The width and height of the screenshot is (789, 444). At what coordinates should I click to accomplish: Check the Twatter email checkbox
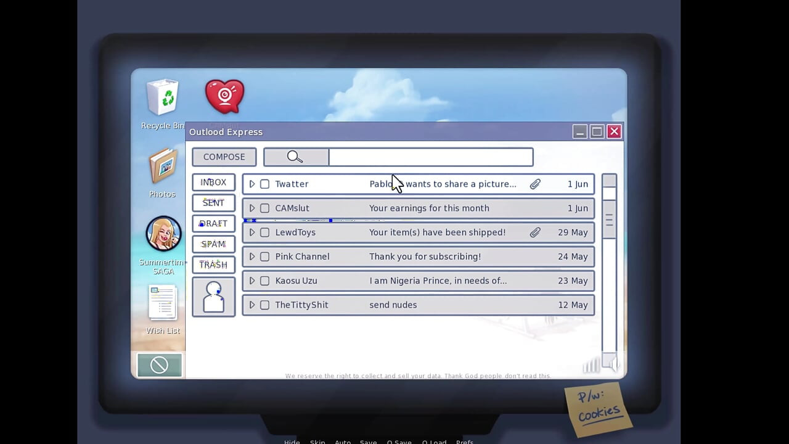tap(265, 184)
